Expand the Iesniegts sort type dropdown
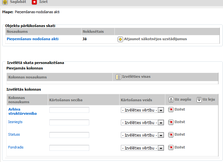This screenshot has width=223, height=162. coord(161,123)
